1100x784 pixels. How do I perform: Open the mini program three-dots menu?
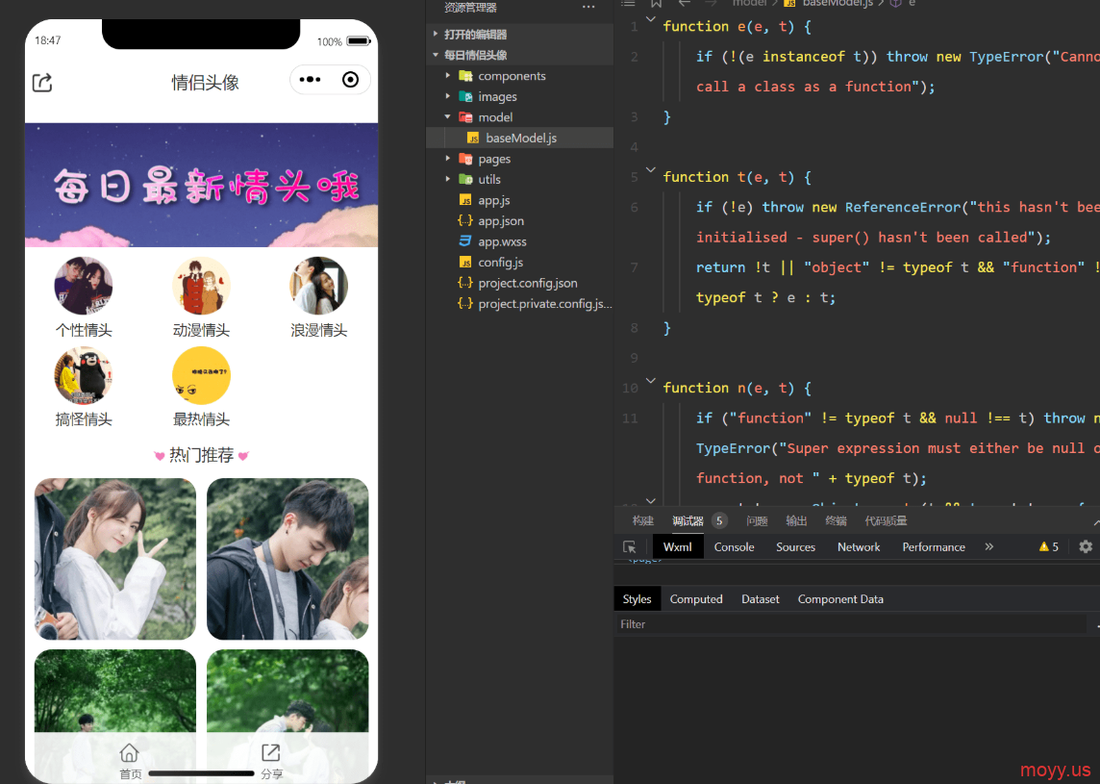click(x=310, y=79)
